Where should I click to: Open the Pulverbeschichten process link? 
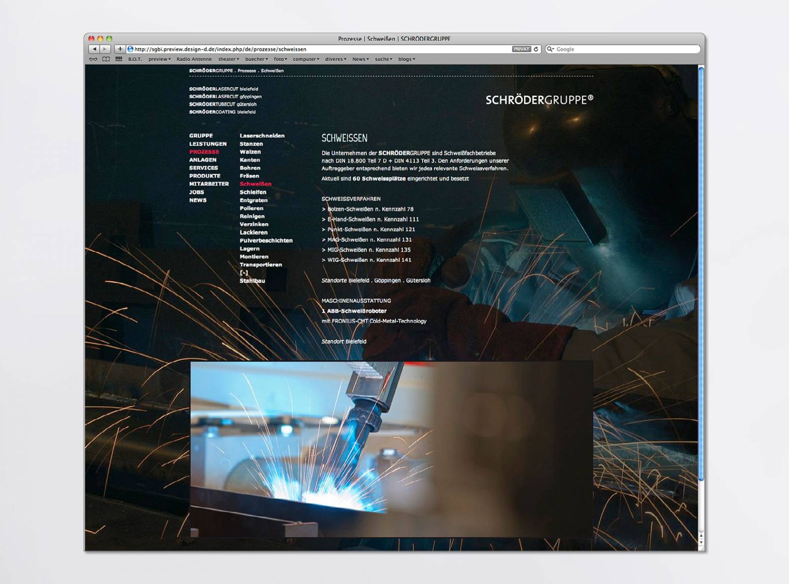(266, 241)
